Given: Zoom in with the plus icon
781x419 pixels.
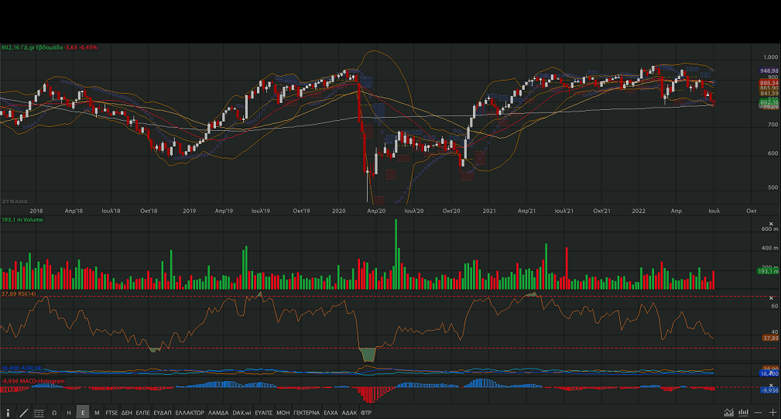Looking at the screenshot, I should (x=772, y=413).
